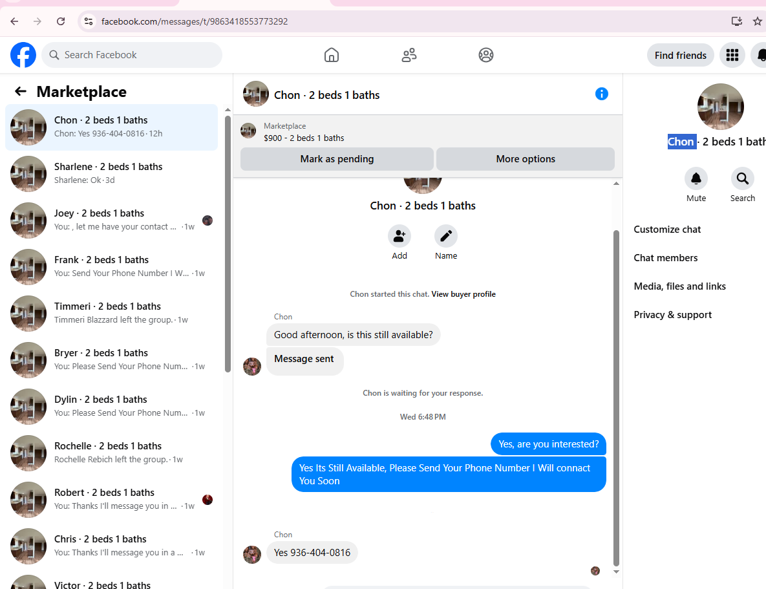The width and height of the screenshot is (766, 589).
Task: Bookmark this page with the star icon
Action: (x=757, y=21)
